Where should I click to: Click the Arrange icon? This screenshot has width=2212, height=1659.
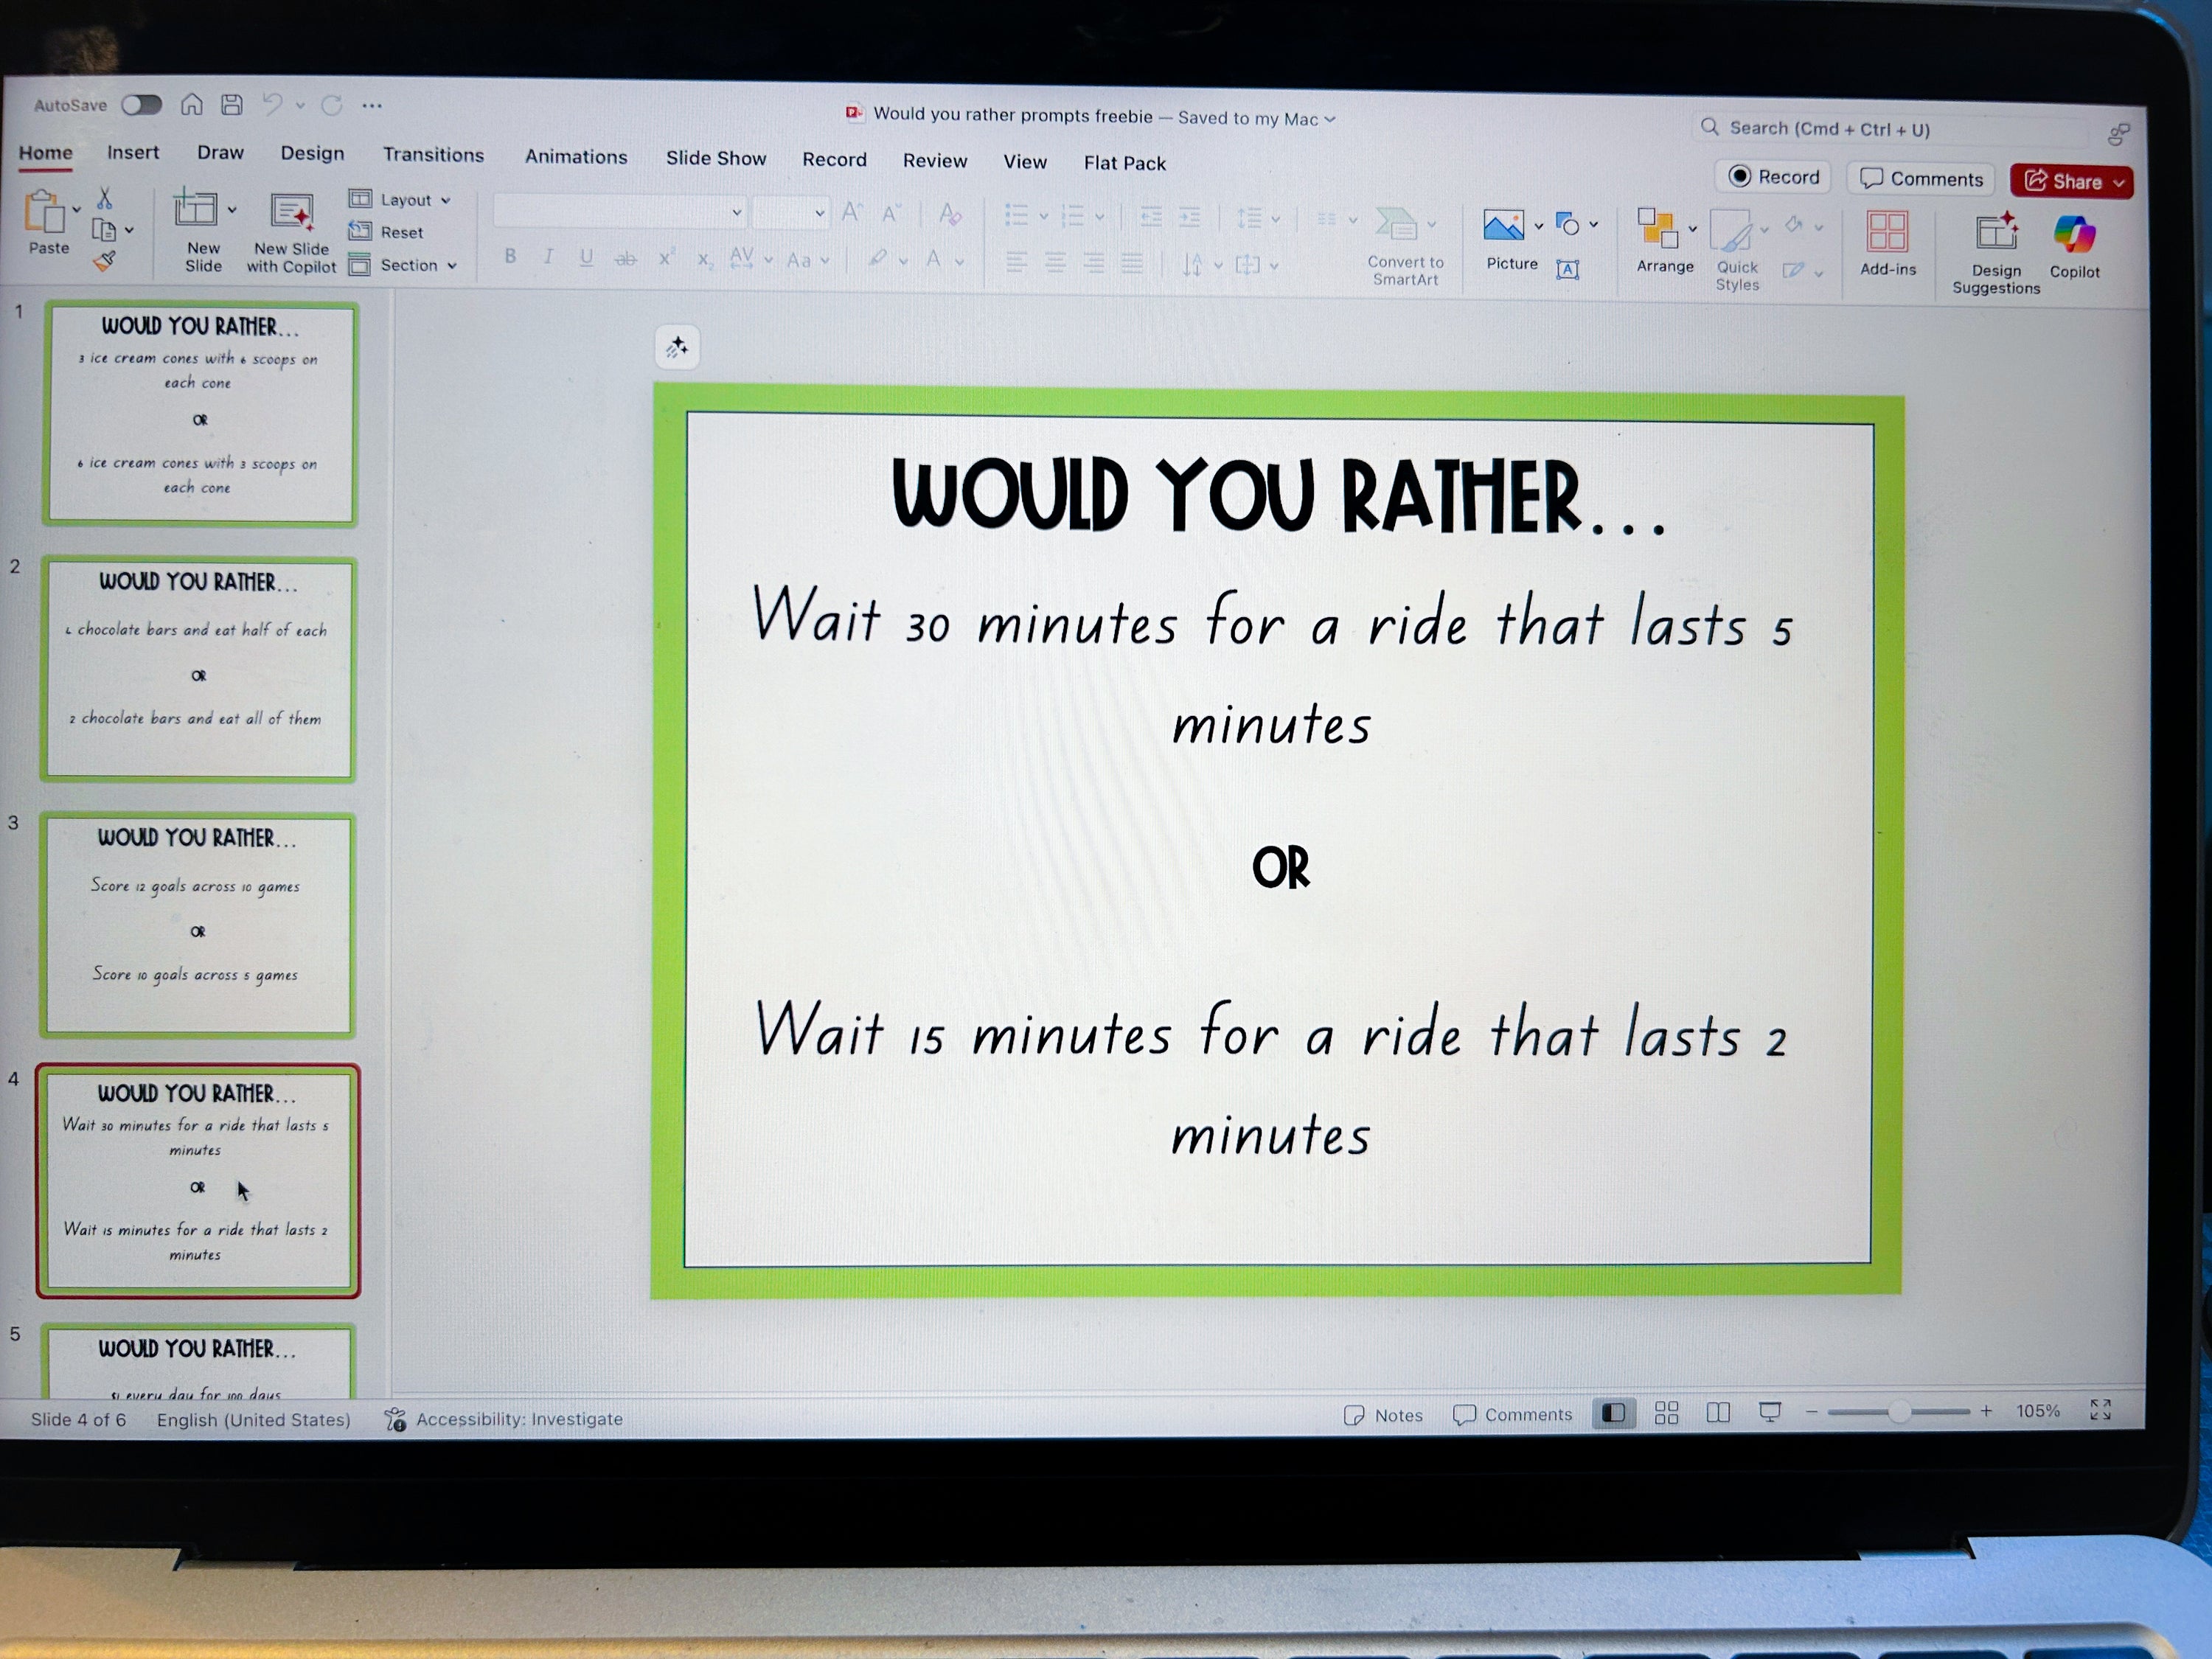(x=1659, y=228)
